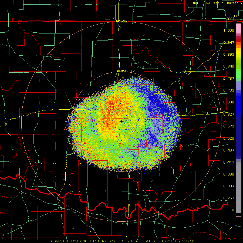Click the 0.573 value on the color scale

229,126
